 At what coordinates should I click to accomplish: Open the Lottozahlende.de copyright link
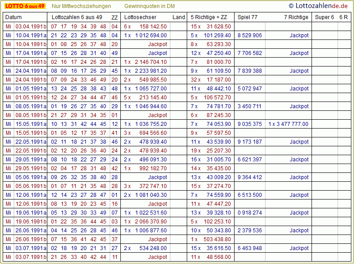319,6
